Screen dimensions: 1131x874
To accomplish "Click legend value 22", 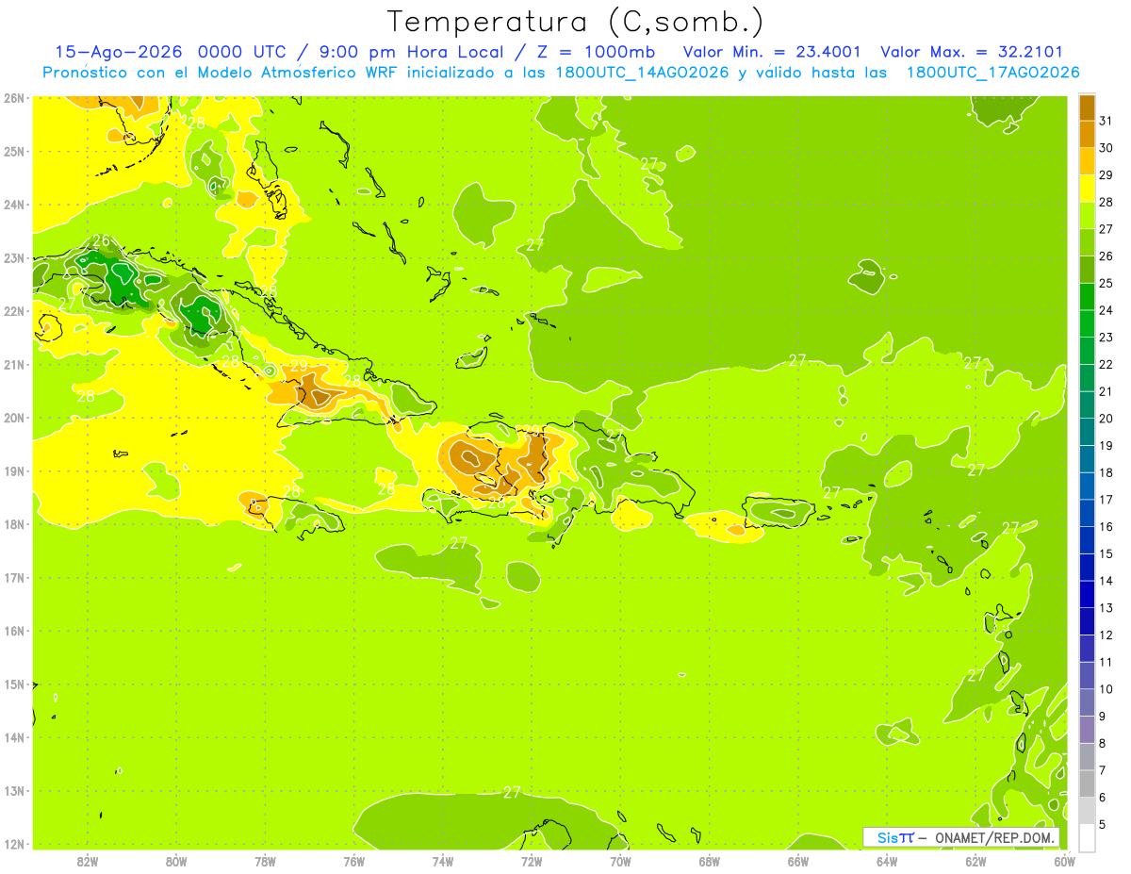I will 1106,364.
